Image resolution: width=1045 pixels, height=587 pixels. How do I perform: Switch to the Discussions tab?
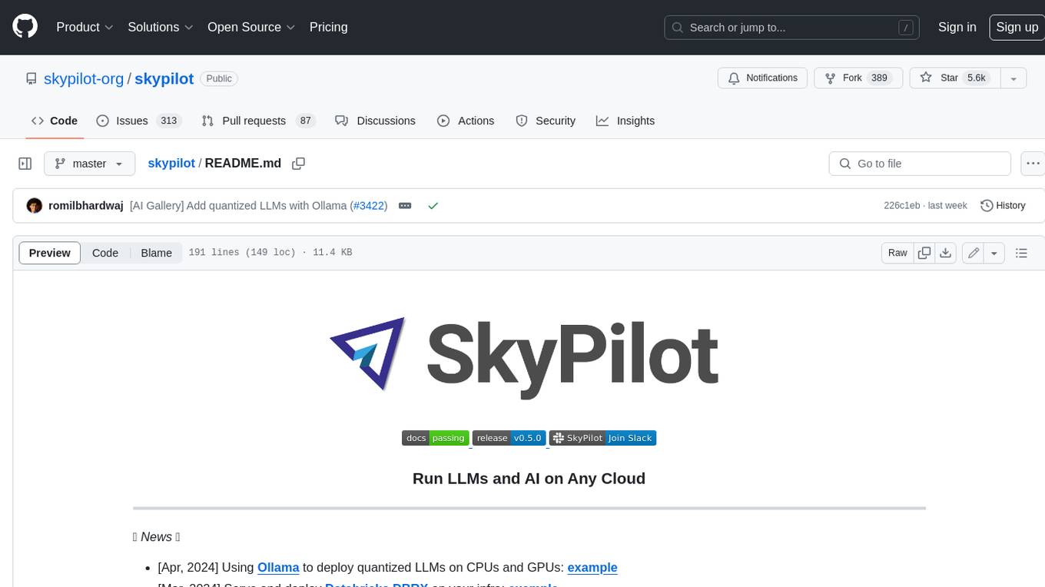376,121
